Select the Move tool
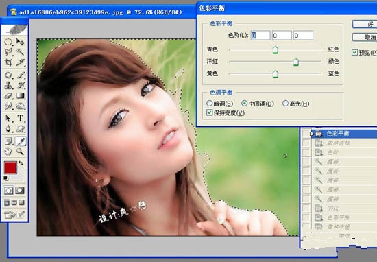Viewport: 377px width, 262px height. pyautogui.click(x=20, y=42)
